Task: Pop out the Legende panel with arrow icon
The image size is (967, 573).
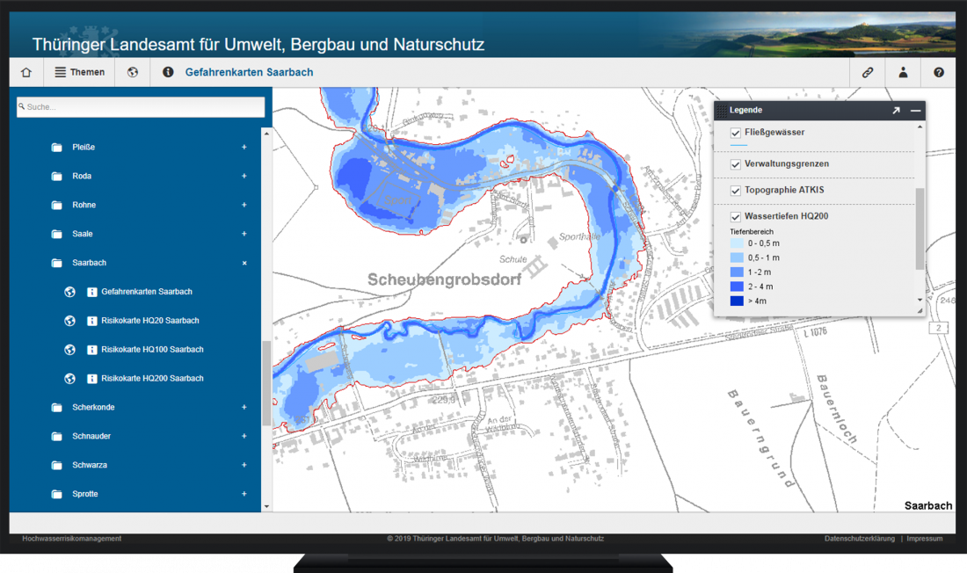Action: coord(896,111)
